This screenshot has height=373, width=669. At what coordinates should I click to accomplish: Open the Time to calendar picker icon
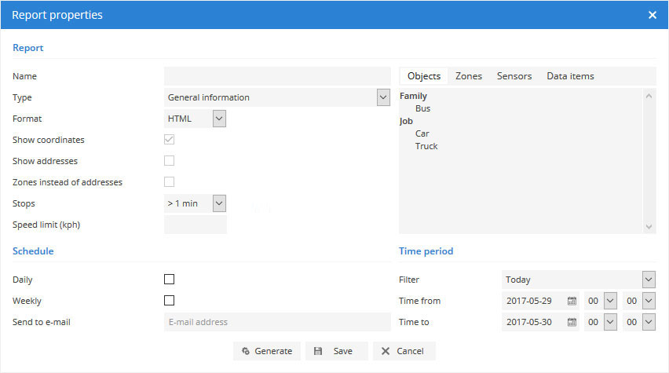click(572, 322)
